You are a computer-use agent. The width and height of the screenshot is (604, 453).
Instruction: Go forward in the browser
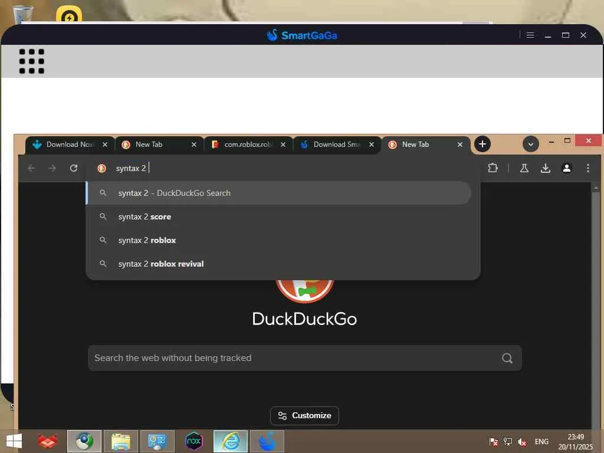[52, 168]
